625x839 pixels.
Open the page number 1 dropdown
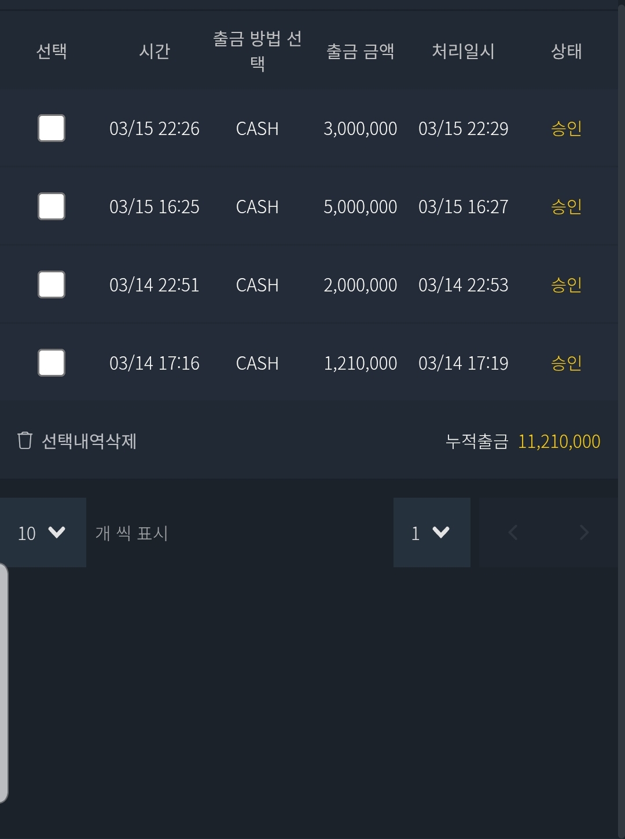pyautogui.click(x=431, y=532)
